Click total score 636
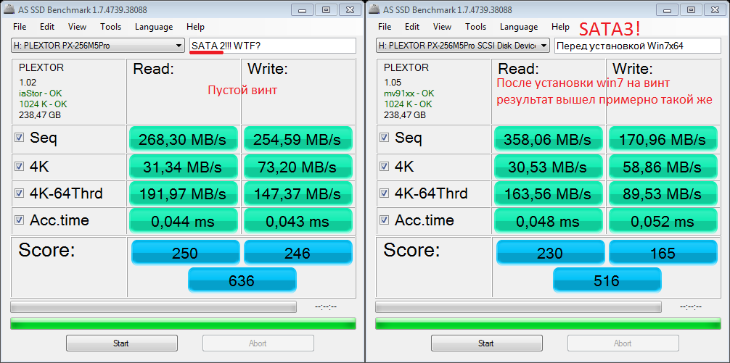This screenshot has width=730, height=363. [242, 280]
